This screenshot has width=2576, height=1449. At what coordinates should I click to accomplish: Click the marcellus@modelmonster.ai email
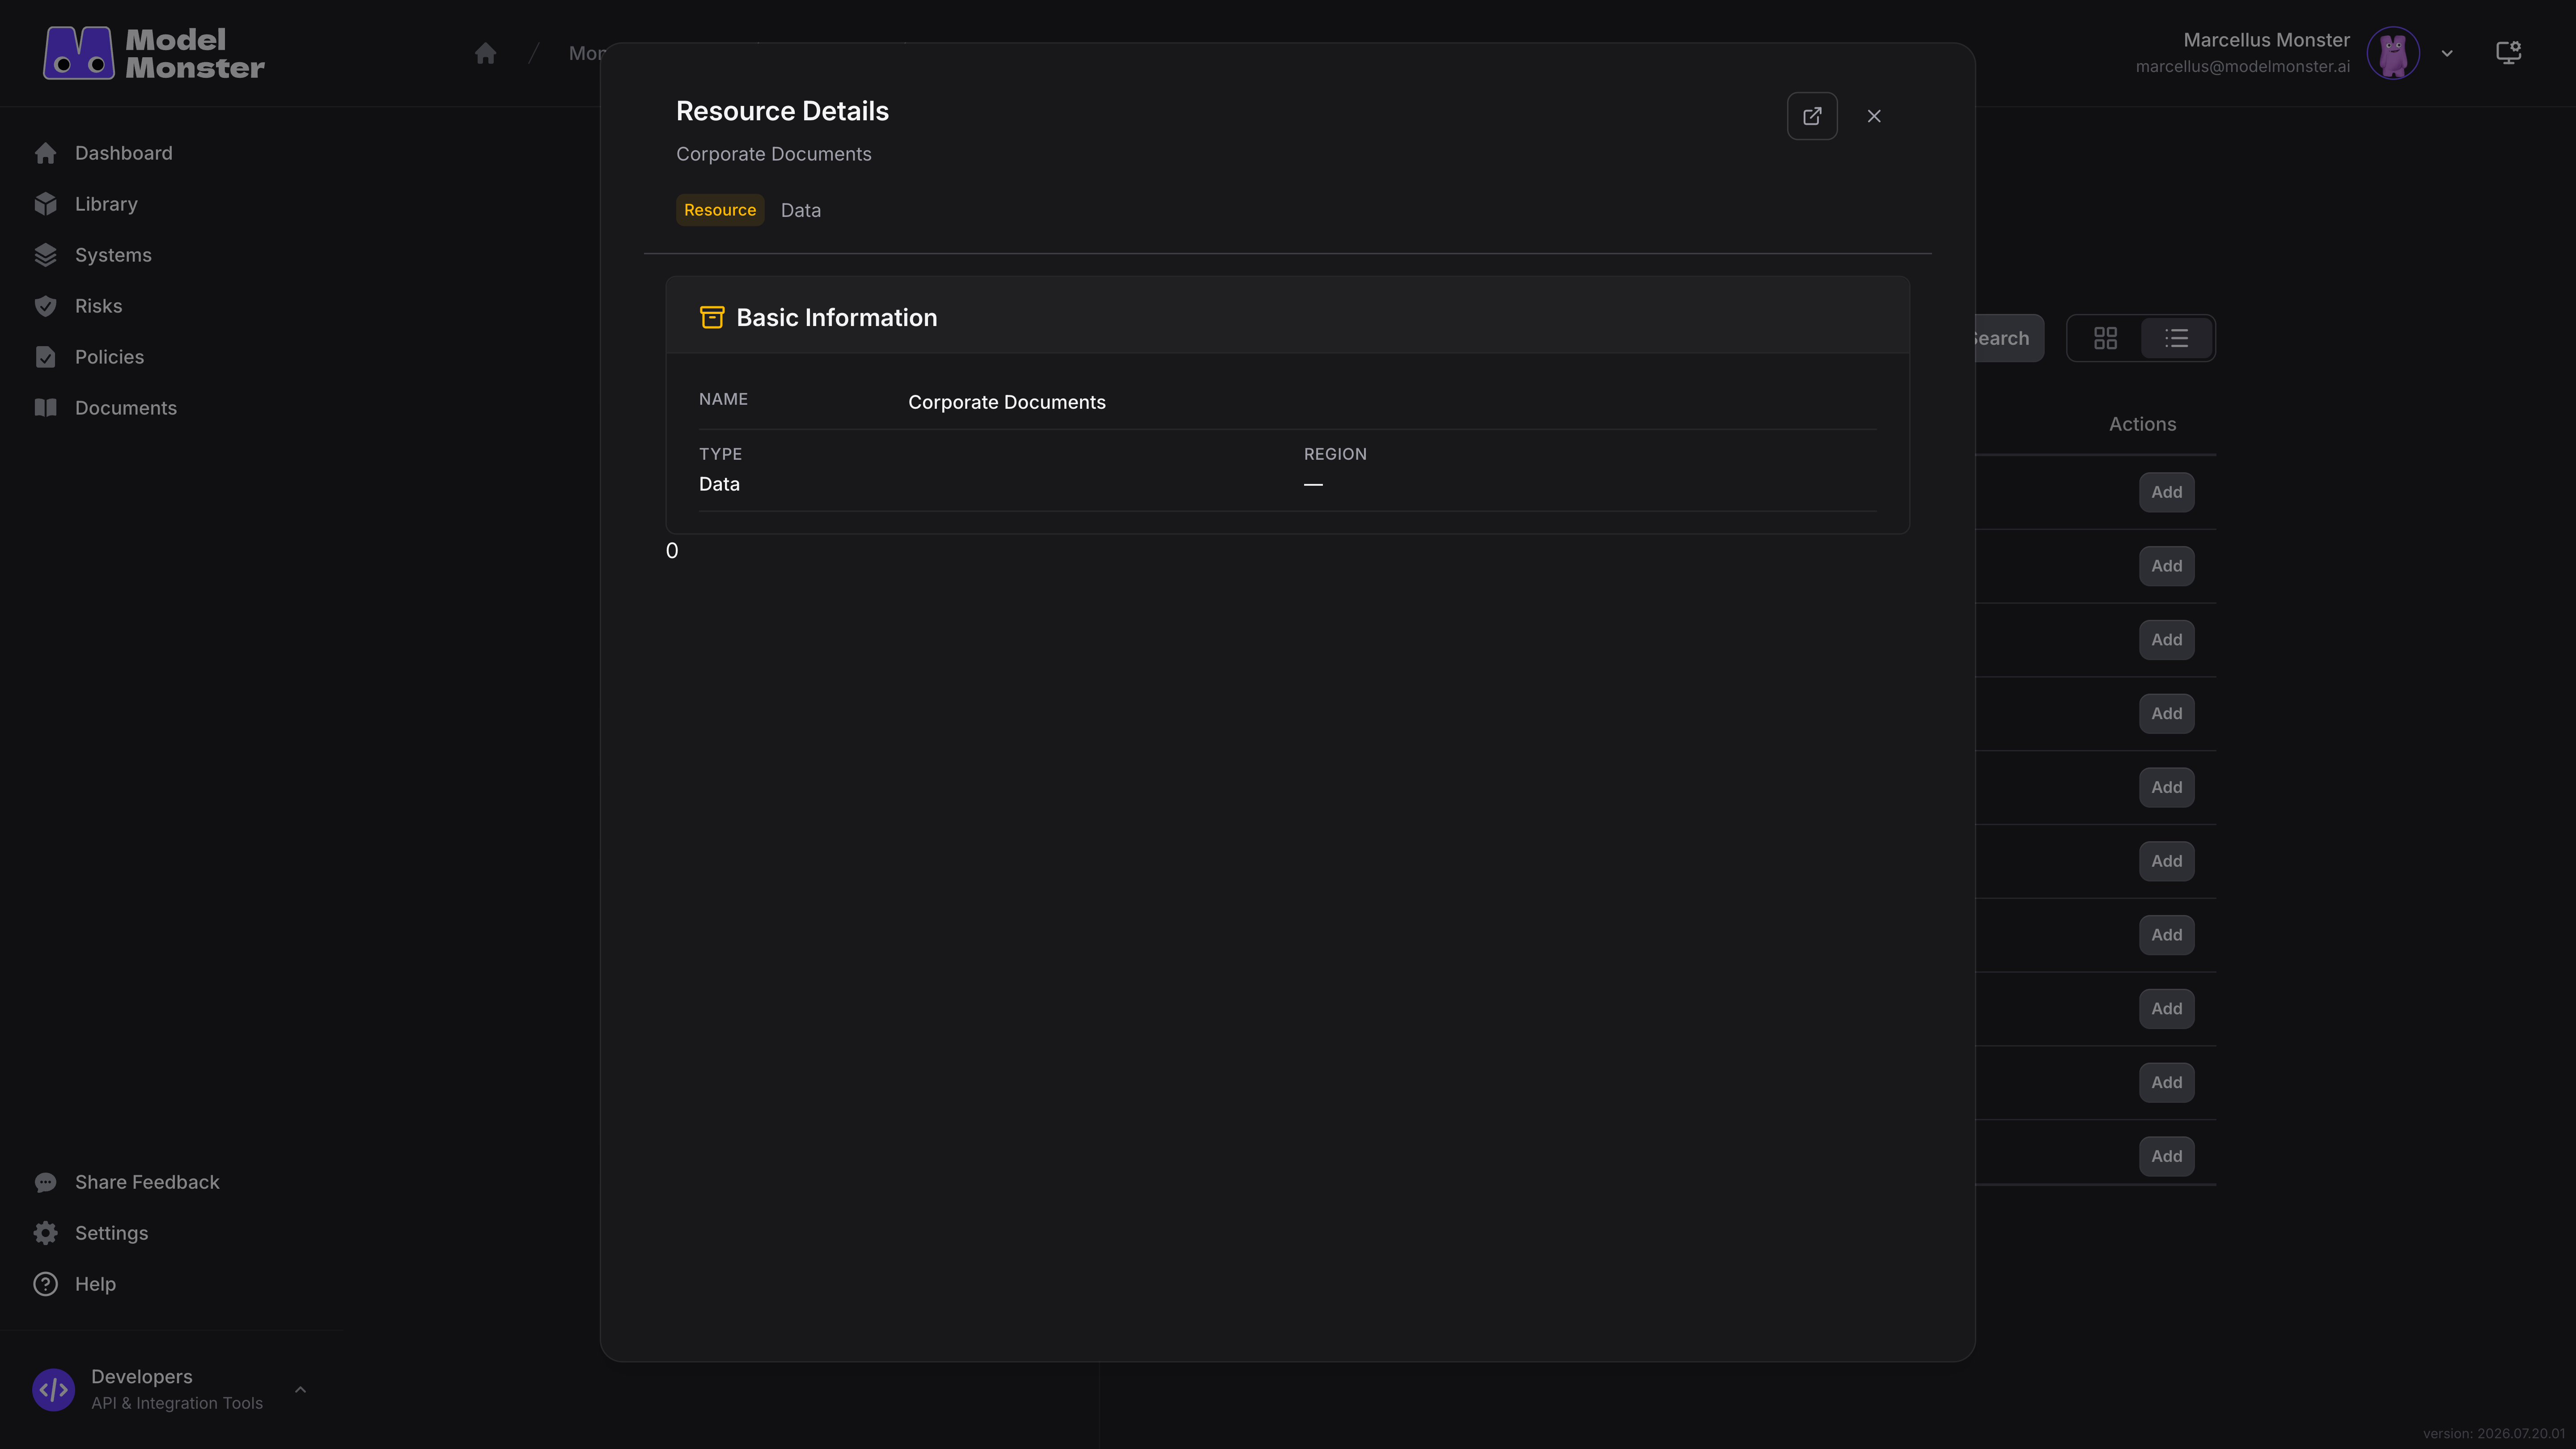click(x=2243, y=67)
